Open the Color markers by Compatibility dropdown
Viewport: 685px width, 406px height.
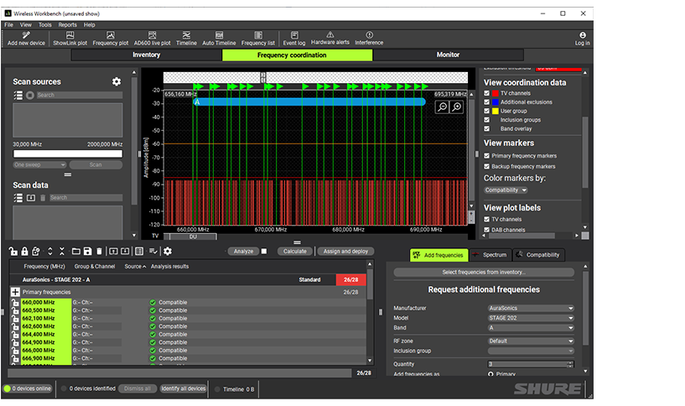point(506,190)
